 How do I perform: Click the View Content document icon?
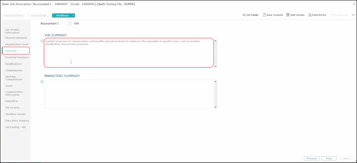coord(264,15)
